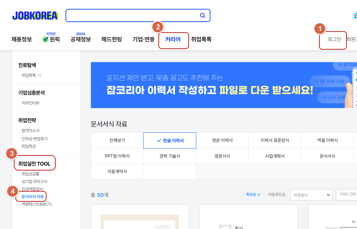Open the 헤드헌팅 menu

point(112,39)
